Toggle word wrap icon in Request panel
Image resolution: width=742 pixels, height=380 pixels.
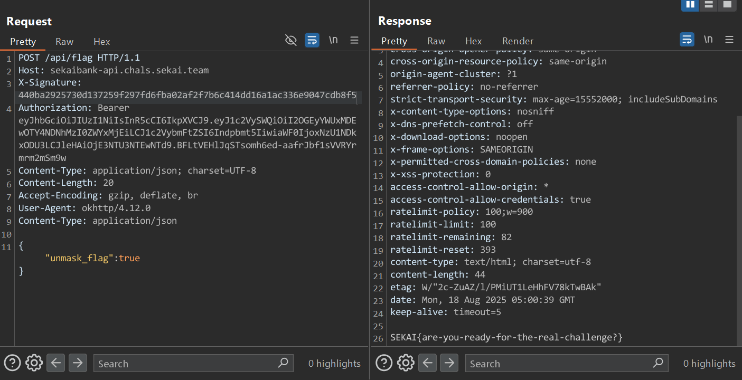(312, 40)
